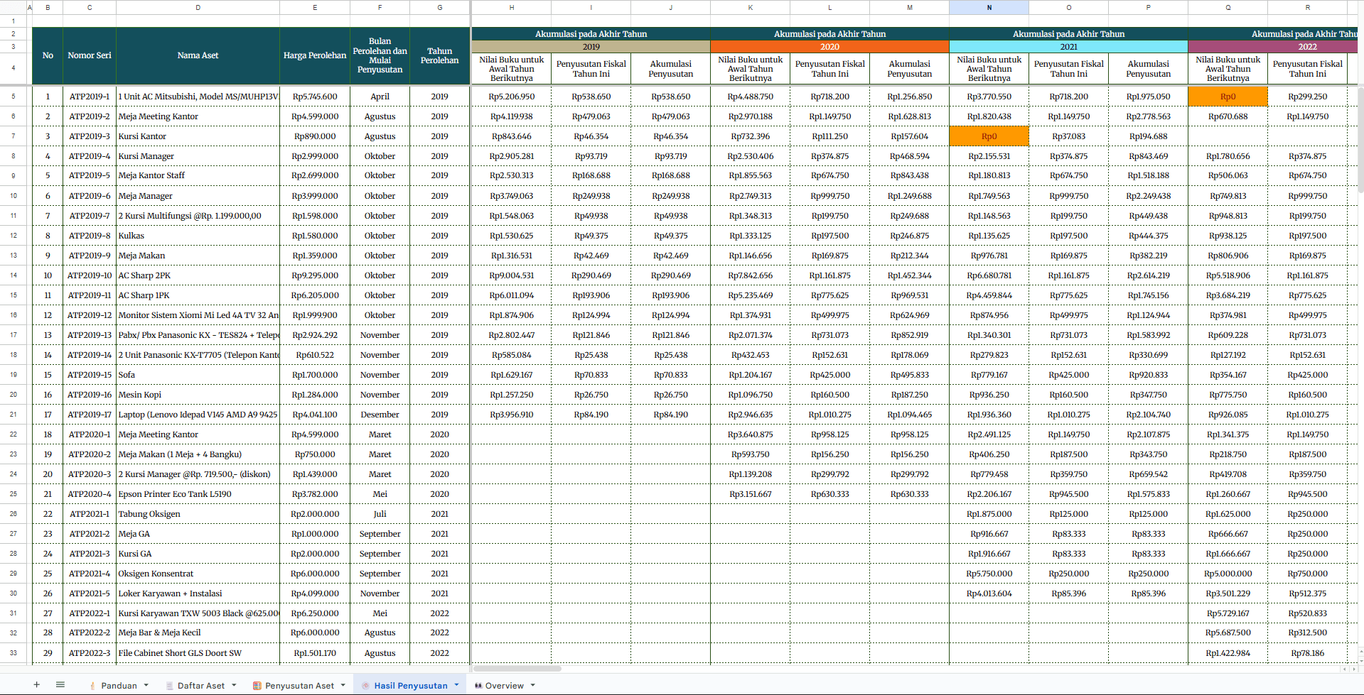Switch to the Panduan sheet tab
The height and width of the screenshot is (695, 1364).
(x=119, y=686)
